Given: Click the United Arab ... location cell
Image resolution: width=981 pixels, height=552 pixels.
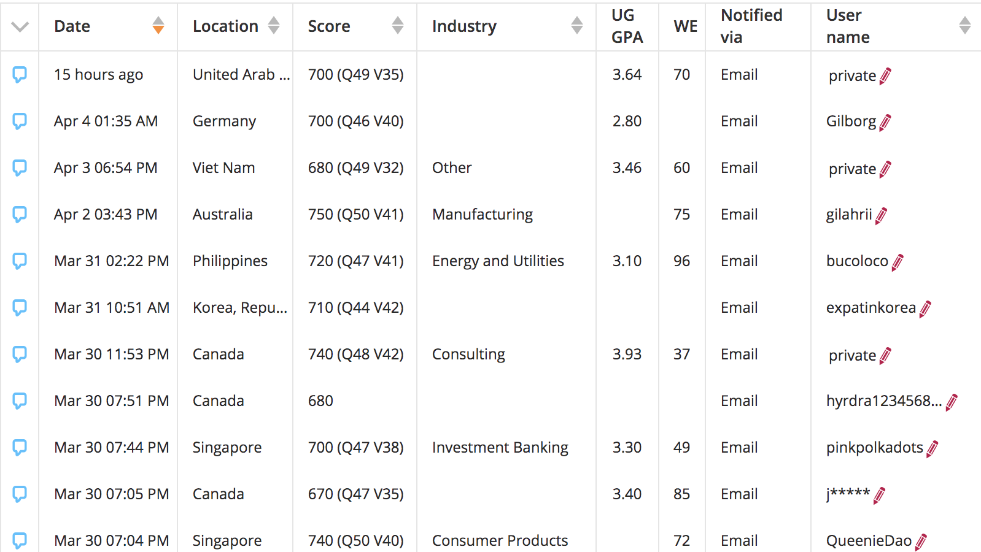Looking at the screenshot, I should pyautogui.click(x=241, y=75).
